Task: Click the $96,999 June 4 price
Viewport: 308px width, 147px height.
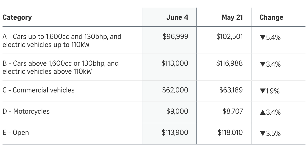Action: [175, 37]
